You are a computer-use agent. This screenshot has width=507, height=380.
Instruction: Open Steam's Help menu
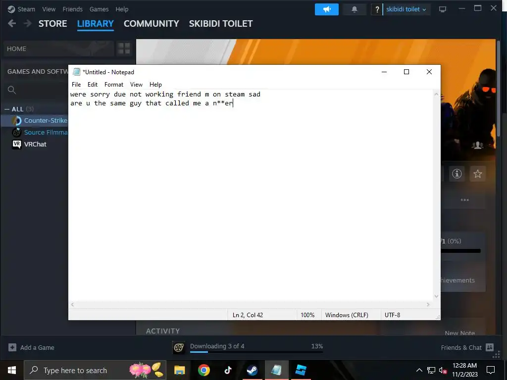[x=122, y=9]
